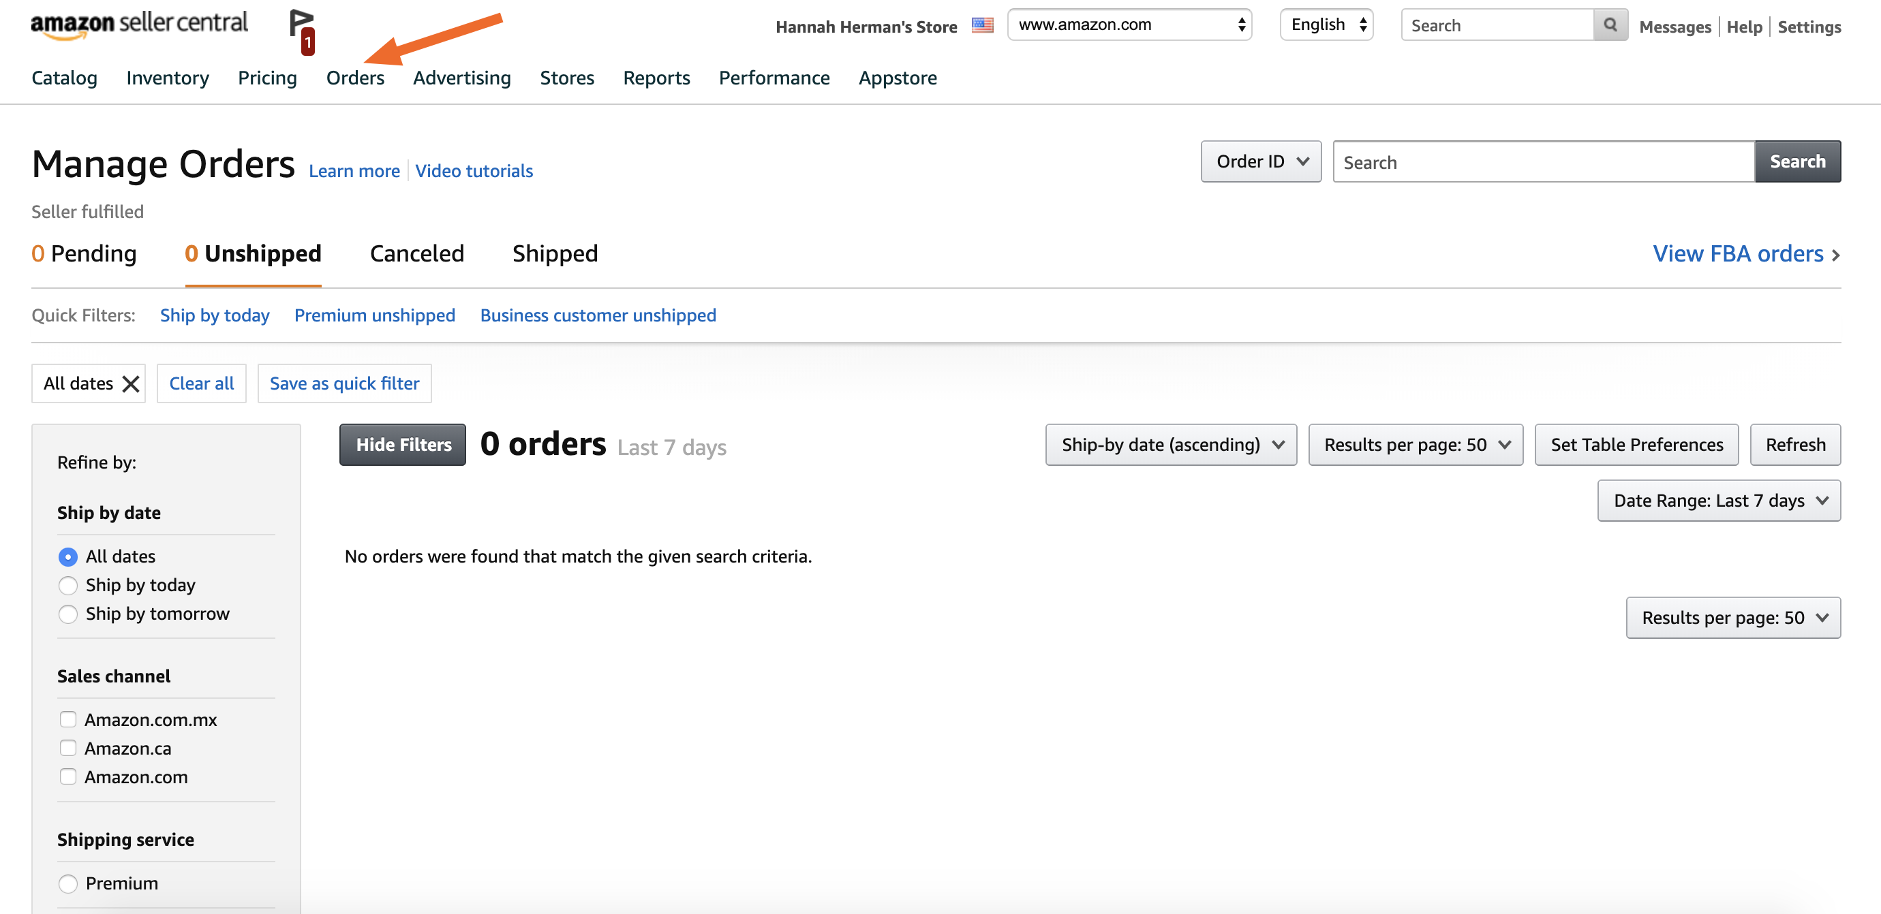Switch to the Unshipped orders tab
This screenshot has width=1881, height=914.
click(253, 254)
